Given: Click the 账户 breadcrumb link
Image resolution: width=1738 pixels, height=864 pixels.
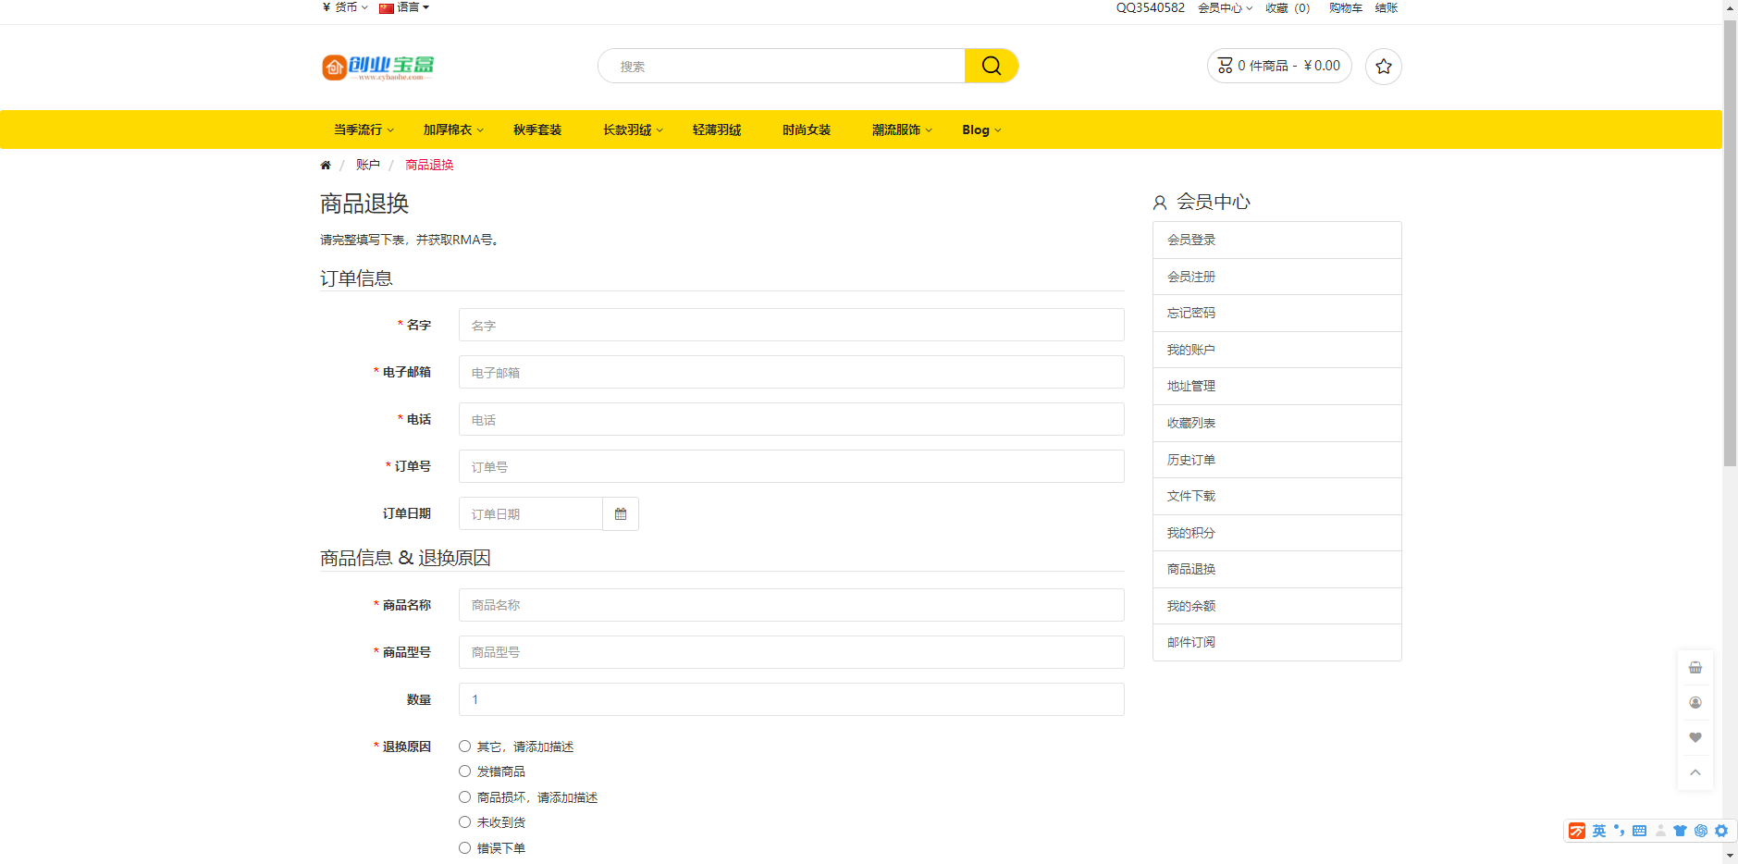Looking at the screenshot, I should tap(368, 165).
